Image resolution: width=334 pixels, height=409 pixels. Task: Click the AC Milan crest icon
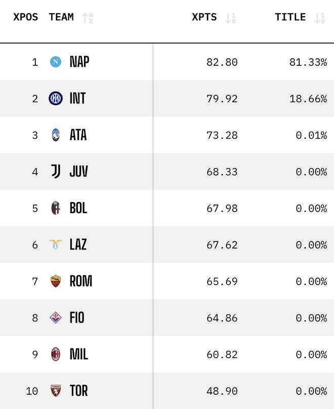(56, 354)
